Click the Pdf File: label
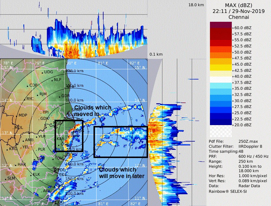Viewport: 271px width, 206px height. pos(216,142)
